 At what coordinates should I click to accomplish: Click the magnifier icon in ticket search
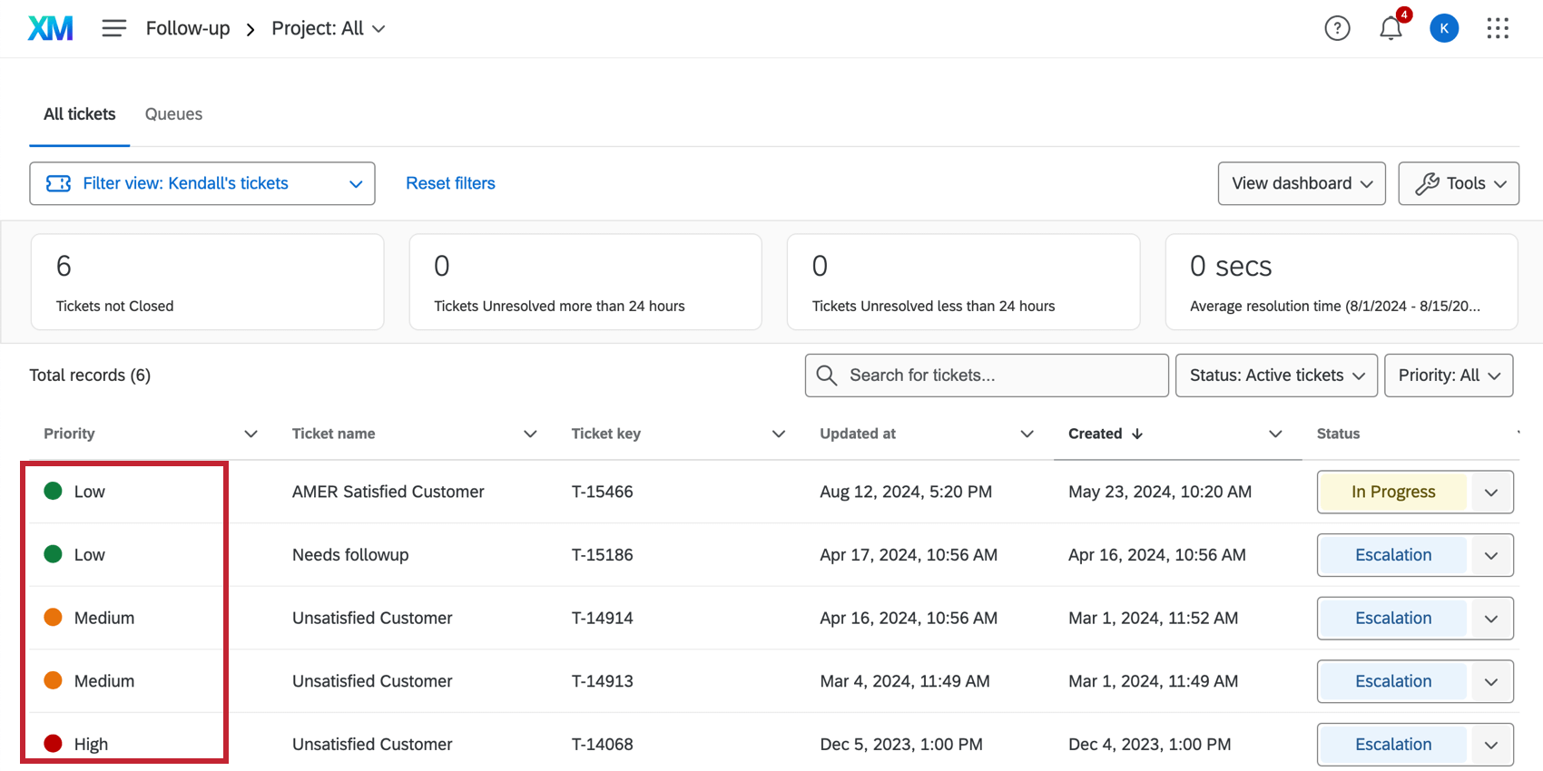[826, 376]
